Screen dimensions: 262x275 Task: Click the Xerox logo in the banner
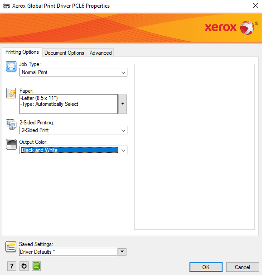pos(231,28)
